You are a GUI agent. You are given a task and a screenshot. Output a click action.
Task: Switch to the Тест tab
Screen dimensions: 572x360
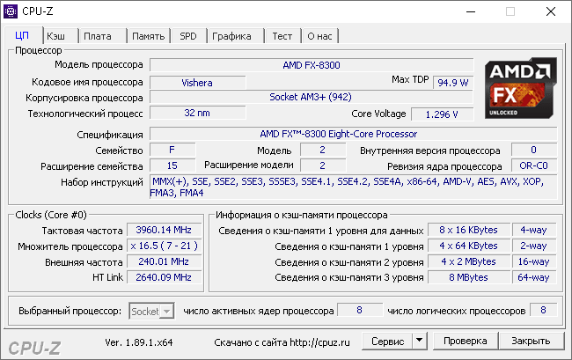[283, 36]
